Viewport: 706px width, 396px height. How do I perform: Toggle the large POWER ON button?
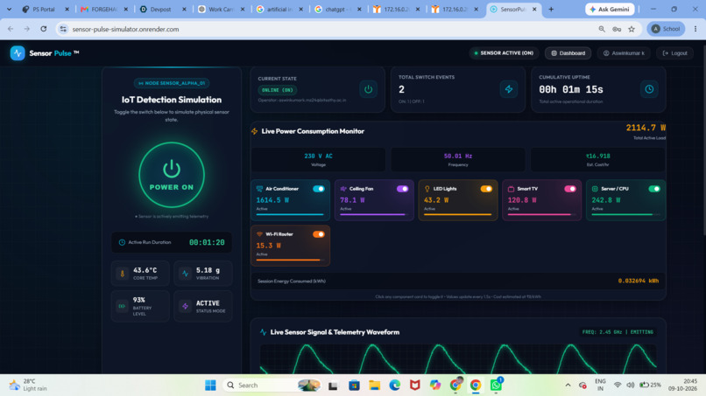[x=172, y=175]
